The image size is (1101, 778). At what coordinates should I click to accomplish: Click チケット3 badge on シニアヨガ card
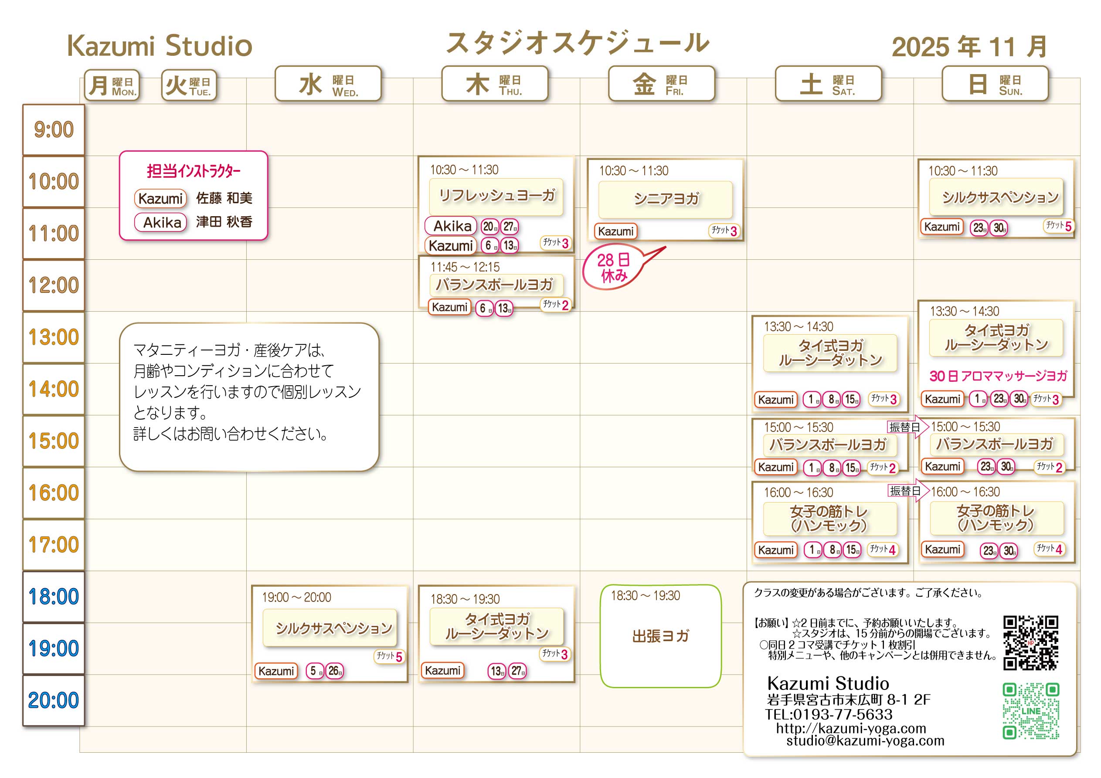[x=724, y=231]
